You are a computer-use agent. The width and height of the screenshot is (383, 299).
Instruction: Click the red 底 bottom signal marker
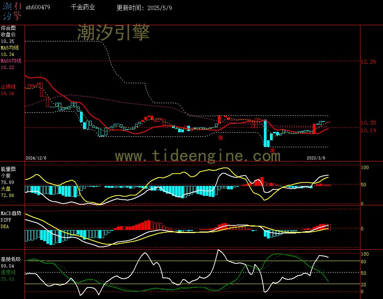tap(273, 150)
